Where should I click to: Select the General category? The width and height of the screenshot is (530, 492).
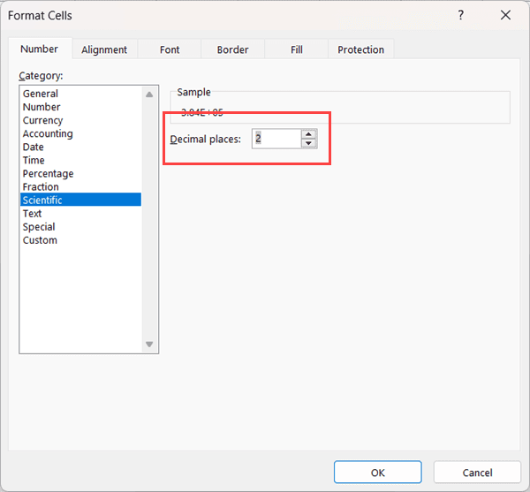pos(41,94)
